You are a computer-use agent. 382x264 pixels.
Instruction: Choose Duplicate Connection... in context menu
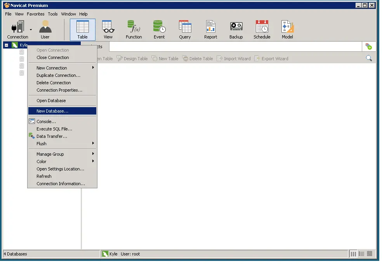point(63,75)
